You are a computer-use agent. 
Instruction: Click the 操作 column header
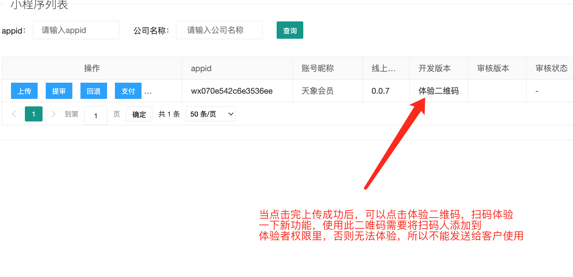pyautogui.click(x=92, y=68)
